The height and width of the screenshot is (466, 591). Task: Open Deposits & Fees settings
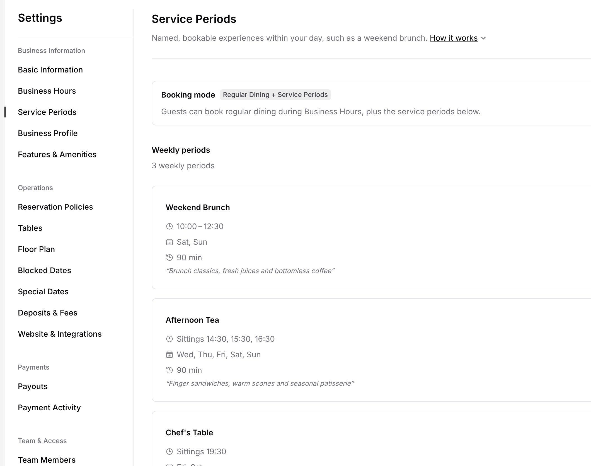pyautogui.click(x=48, y=313)
